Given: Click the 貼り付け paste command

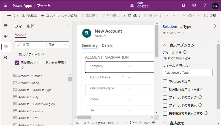Looking at the screenshot, I should [x=153, y=16].
